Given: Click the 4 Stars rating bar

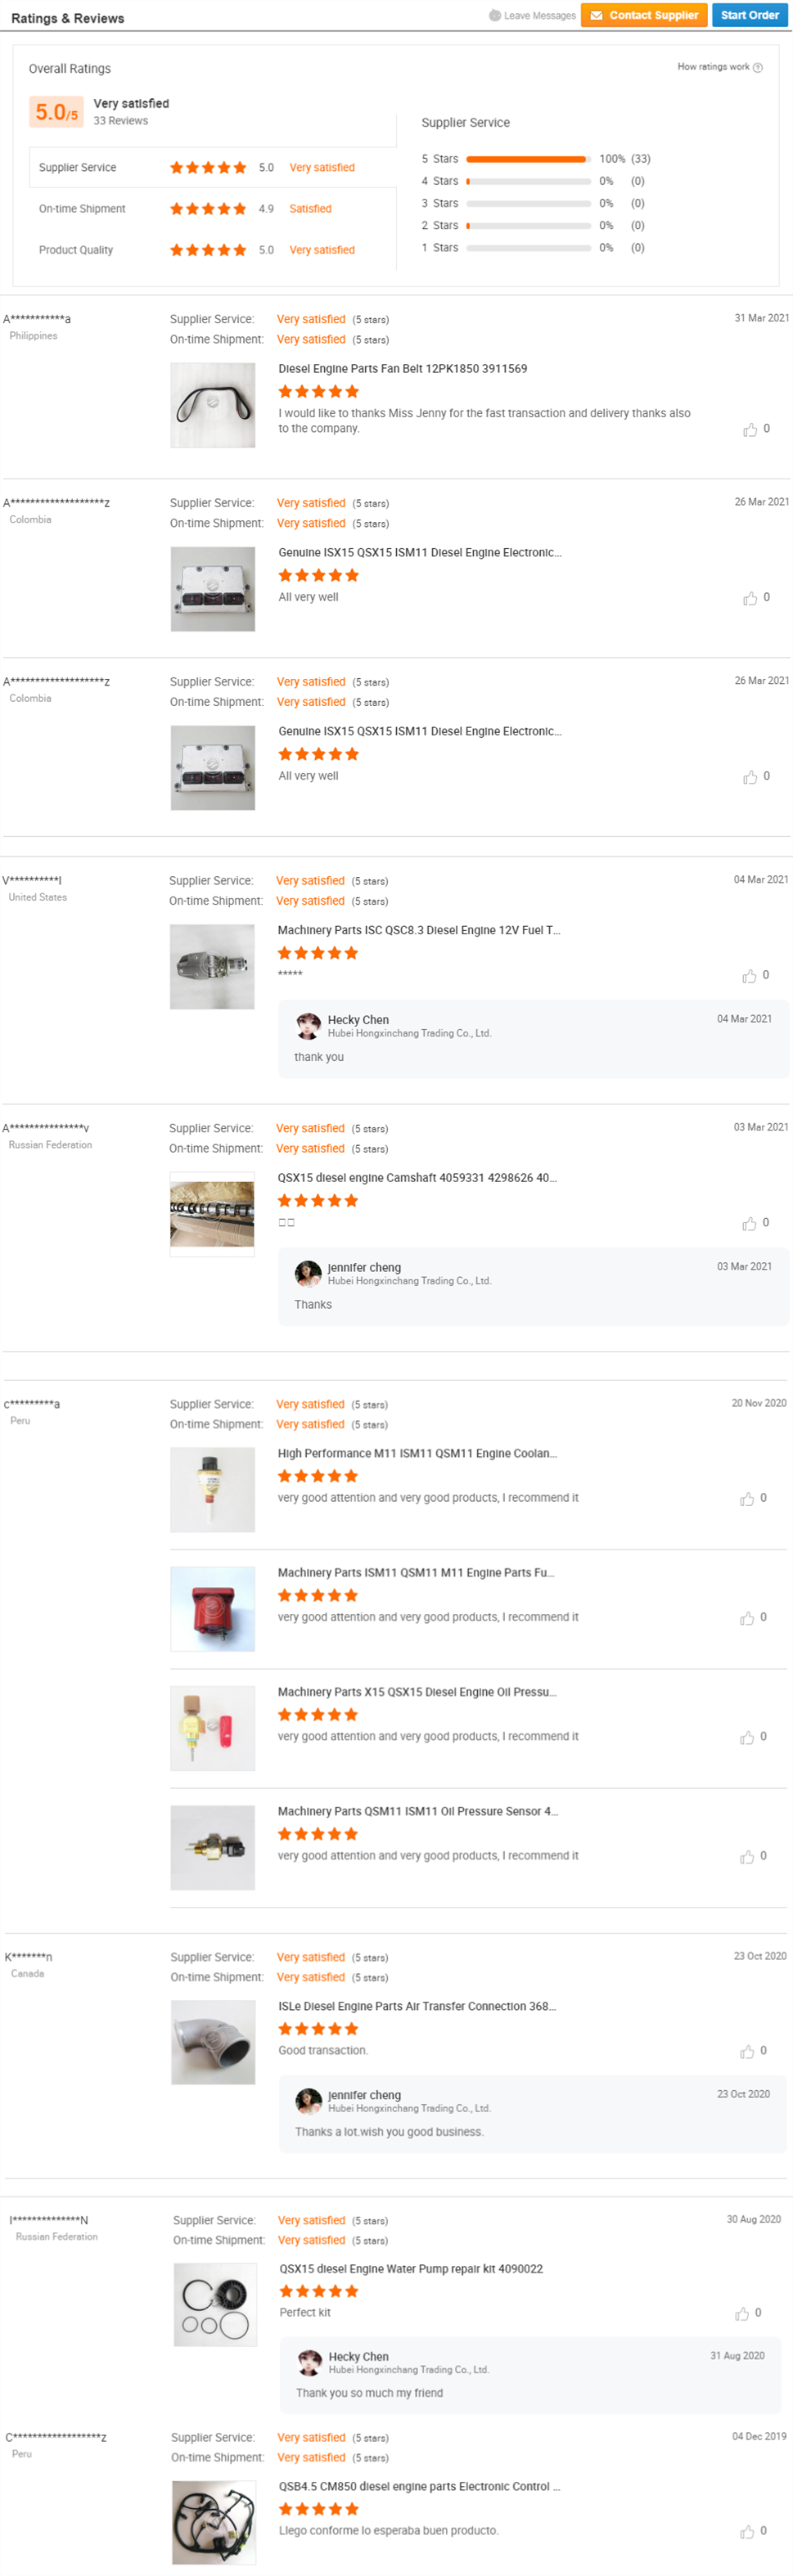Looking at the screenshot, I should pyautogui.click(x=528, y=181).
